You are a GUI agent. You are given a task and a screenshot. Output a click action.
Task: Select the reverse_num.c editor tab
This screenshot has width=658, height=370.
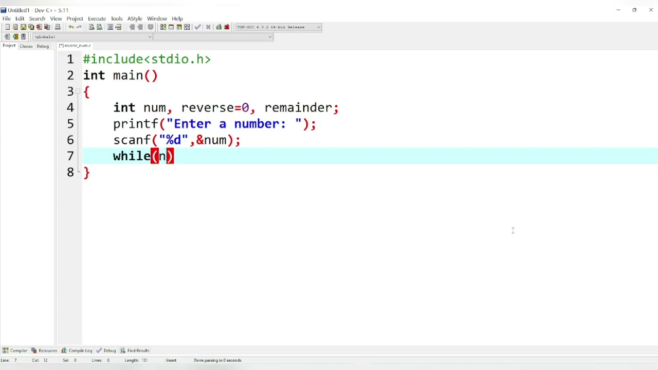75,46
